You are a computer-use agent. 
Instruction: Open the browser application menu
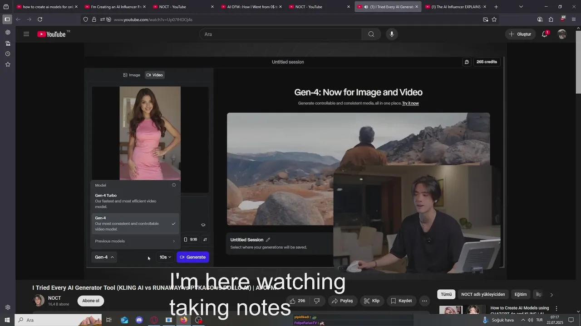coord(574,19)
